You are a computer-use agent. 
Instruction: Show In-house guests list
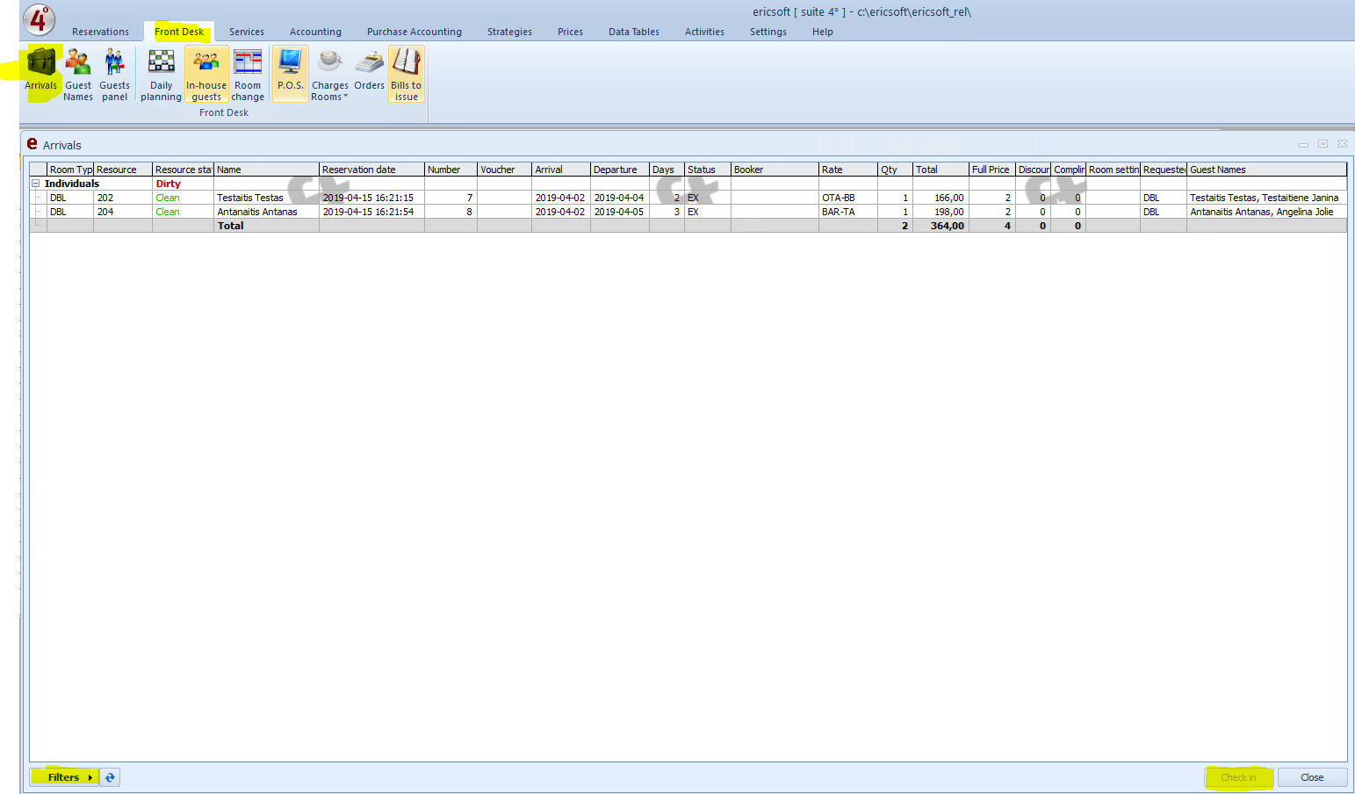206,74
